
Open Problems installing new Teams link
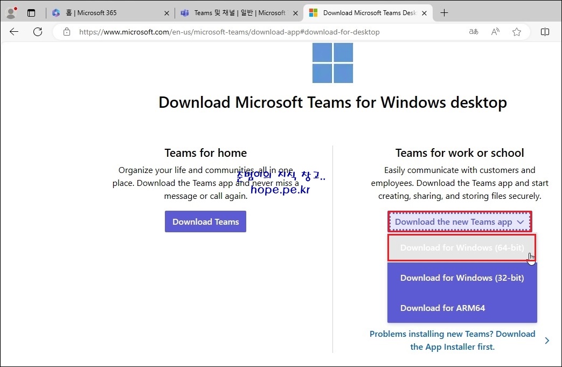[x=452, y=340]
